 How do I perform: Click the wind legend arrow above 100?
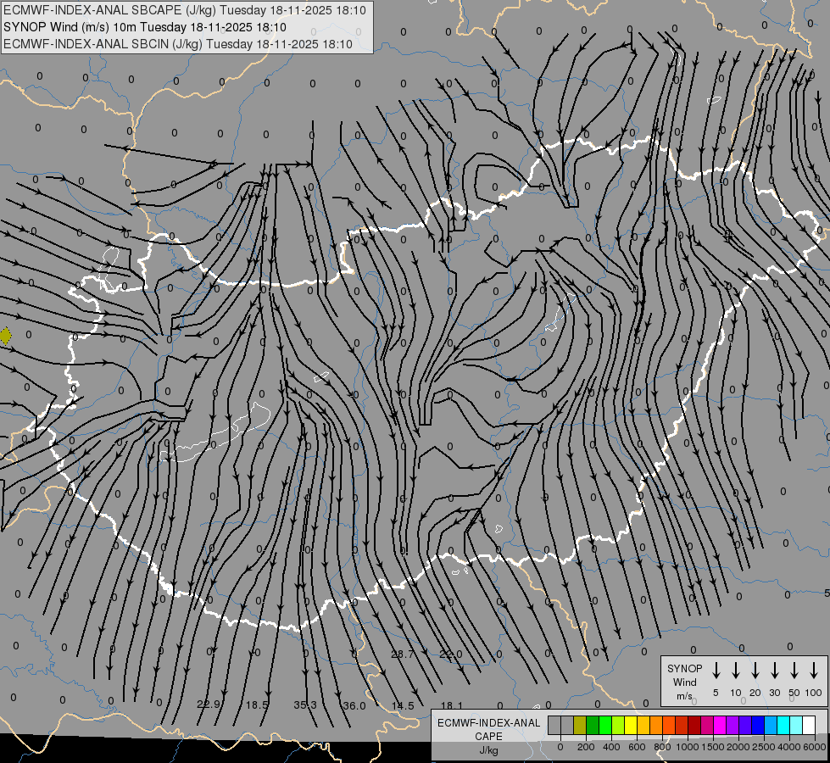coord(814,670)
